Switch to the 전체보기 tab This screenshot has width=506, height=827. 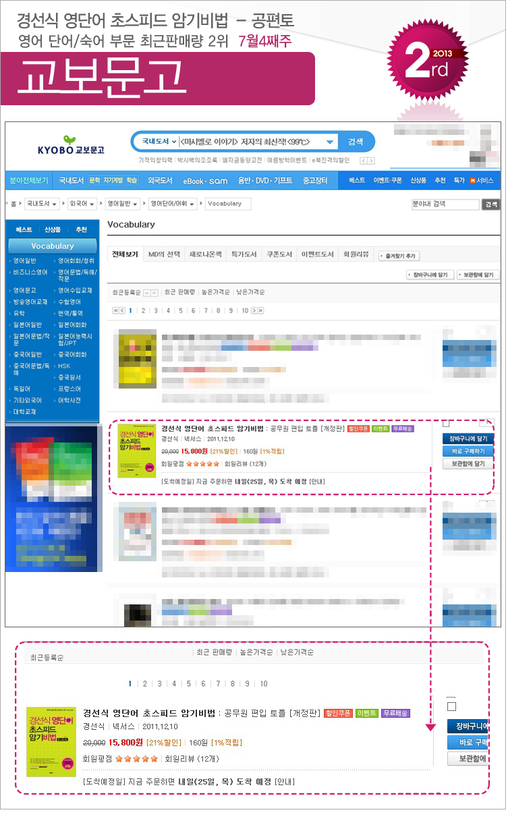pyautogui.click(x=125, y=254)
